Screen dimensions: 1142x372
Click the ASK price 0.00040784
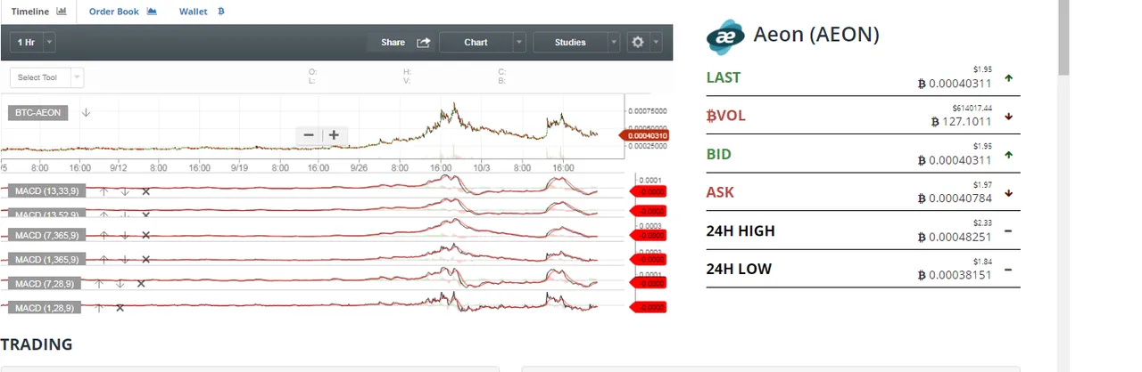point(955,199)
